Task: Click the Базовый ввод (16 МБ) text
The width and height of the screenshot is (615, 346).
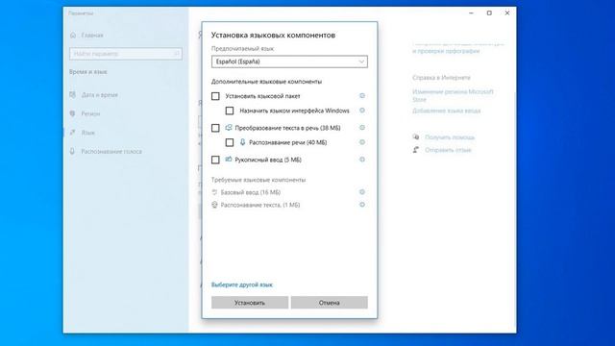Action: point(251,192)
